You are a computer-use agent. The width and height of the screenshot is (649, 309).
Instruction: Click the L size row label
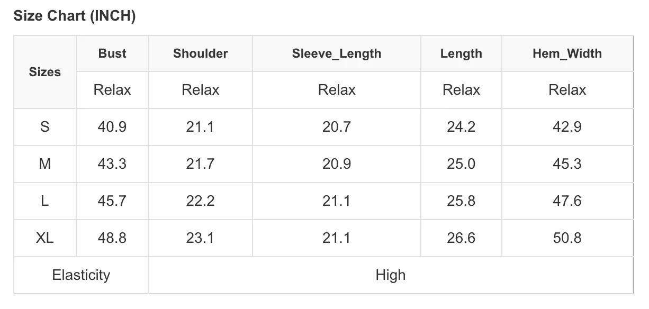[x=45, y=201]
